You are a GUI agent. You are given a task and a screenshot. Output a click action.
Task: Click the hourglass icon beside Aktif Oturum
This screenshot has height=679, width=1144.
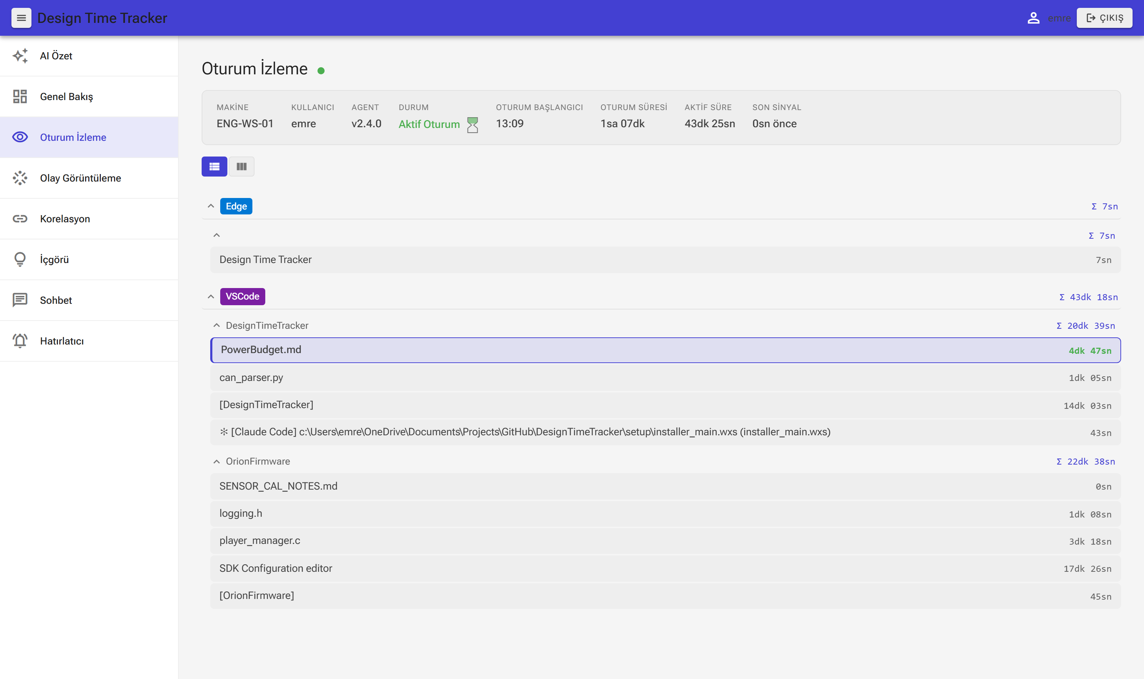click(473, 125)
